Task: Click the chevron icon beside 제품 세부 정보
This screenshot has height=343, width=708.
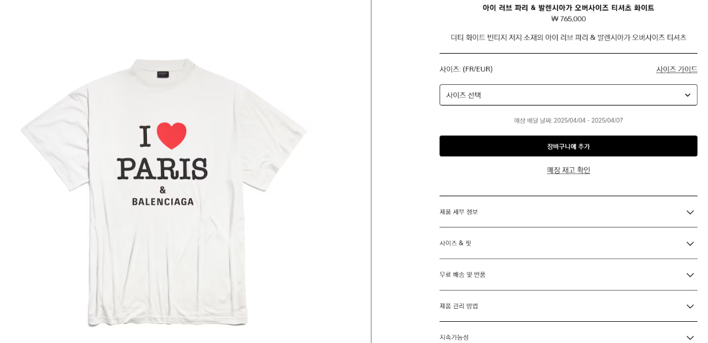Action: coord(690,212)
